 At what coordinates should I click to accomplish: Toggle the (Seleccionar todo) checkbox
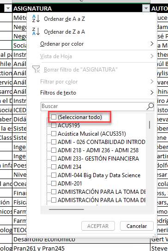tap(54, 117)
